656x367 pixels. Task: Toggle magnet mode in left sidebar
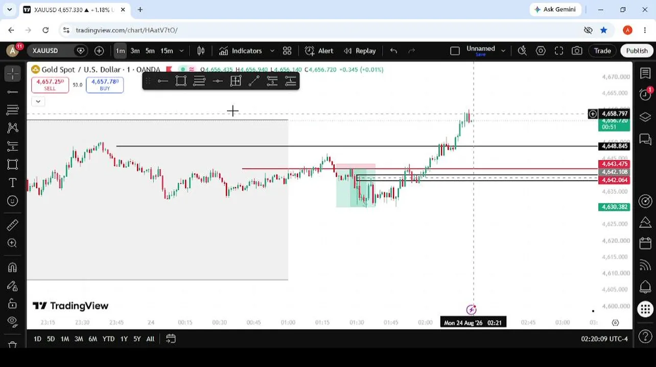tap(13, 268)
